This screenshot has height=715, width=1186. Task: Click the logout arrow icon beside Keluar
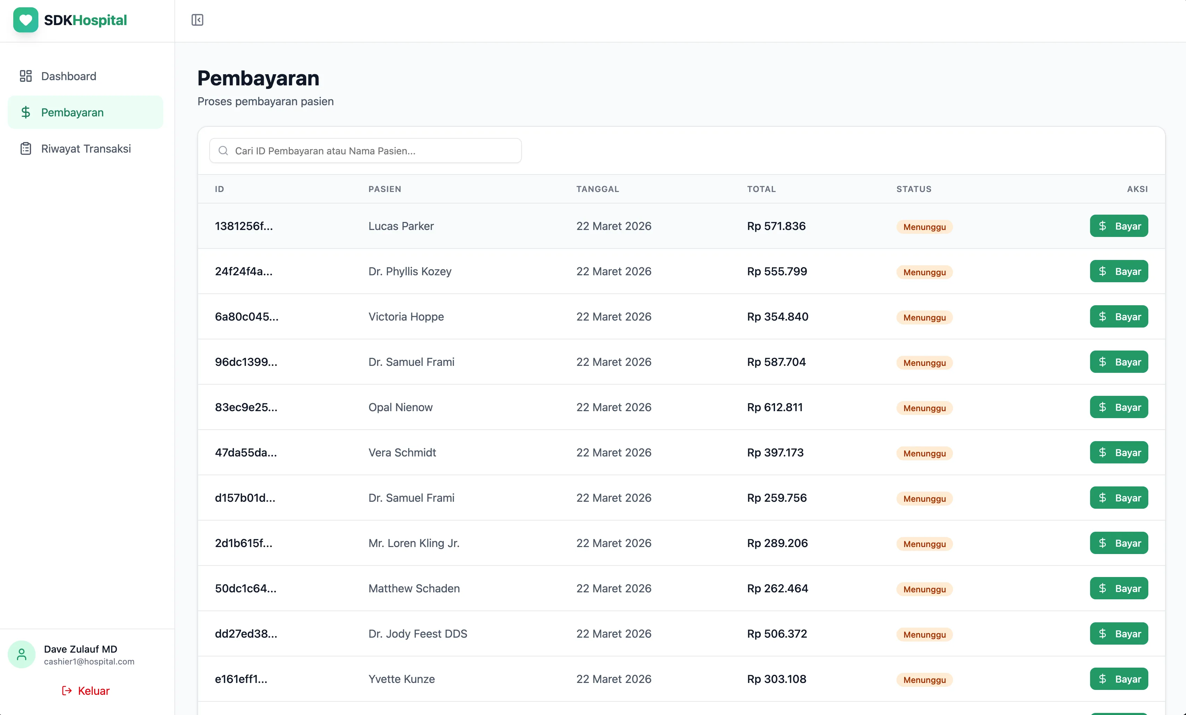pos(66,691)
